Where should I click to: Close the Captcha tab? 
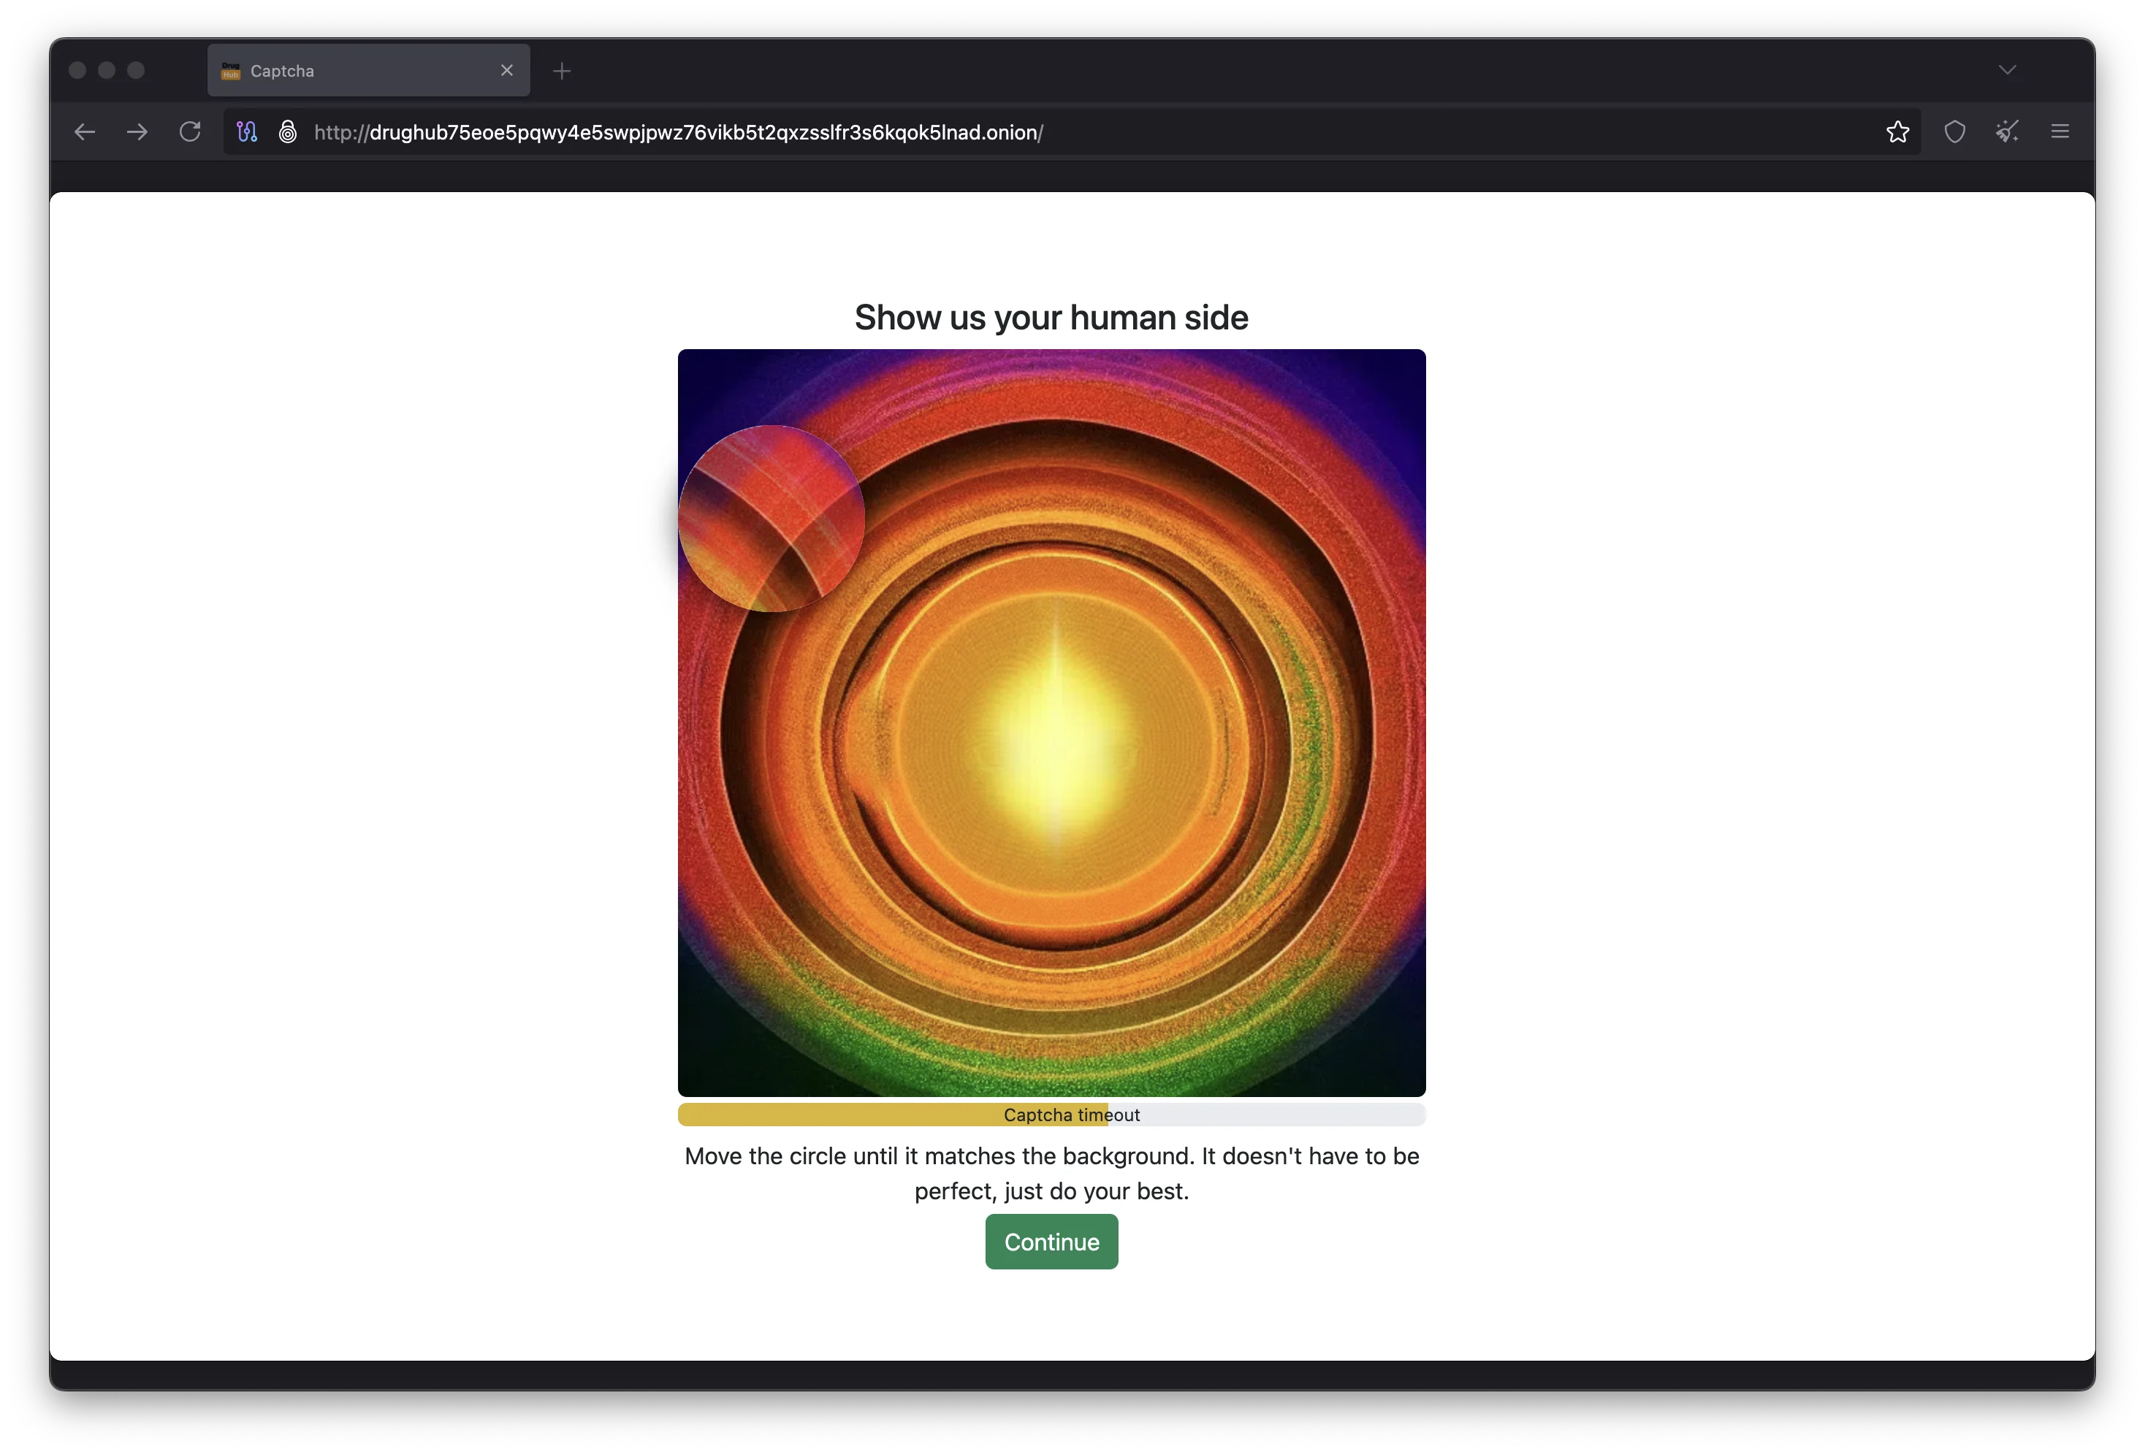507,70
